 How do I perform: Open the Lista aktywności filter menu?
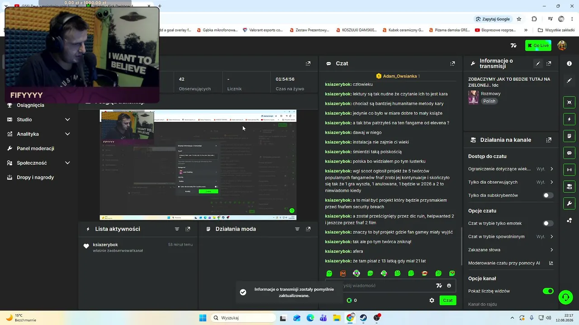pos(177,229)
